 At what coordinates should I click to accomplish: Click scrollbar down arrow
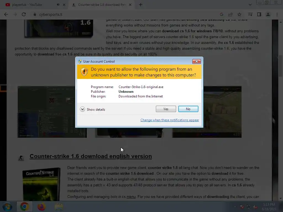[x=281, y=198]
